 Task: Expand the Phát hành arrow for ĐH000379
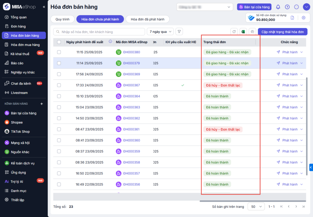[302, 63]
